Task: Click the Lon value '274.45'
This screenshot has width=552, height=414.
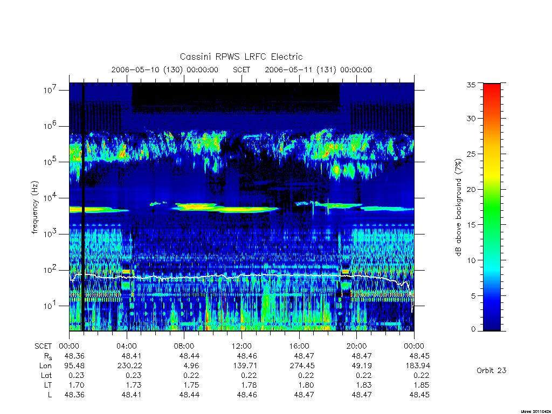Action: tap(302, 366)
